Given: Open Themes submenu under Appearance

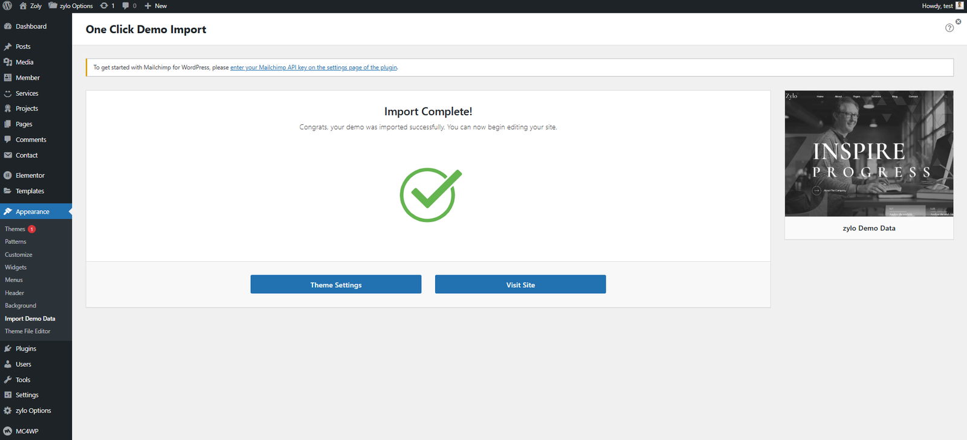Looking at the screenshot, I should click(15, 229).
